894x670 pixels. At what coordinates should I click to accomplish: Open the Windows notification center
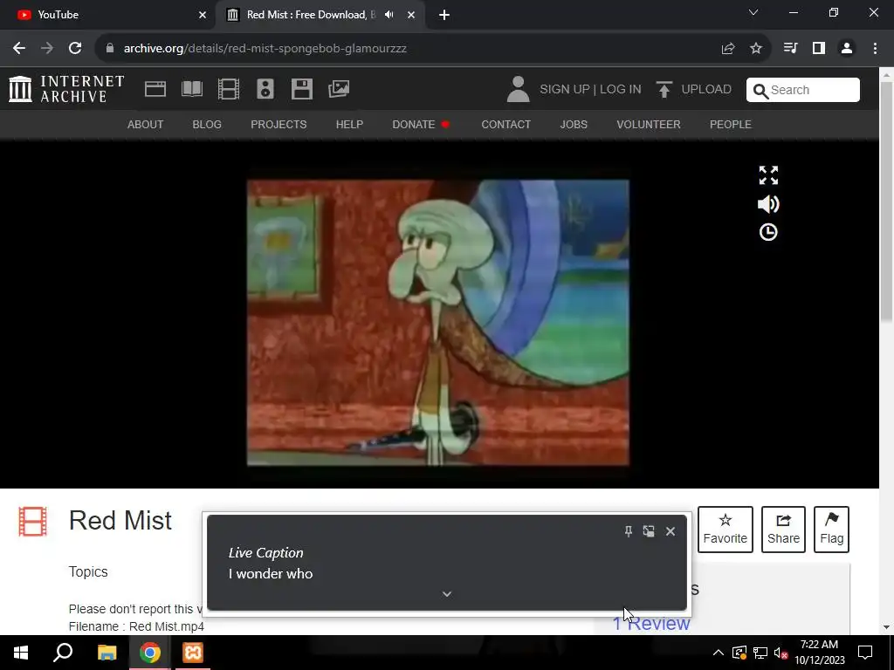pyautogui.click(x=865, y=653)
